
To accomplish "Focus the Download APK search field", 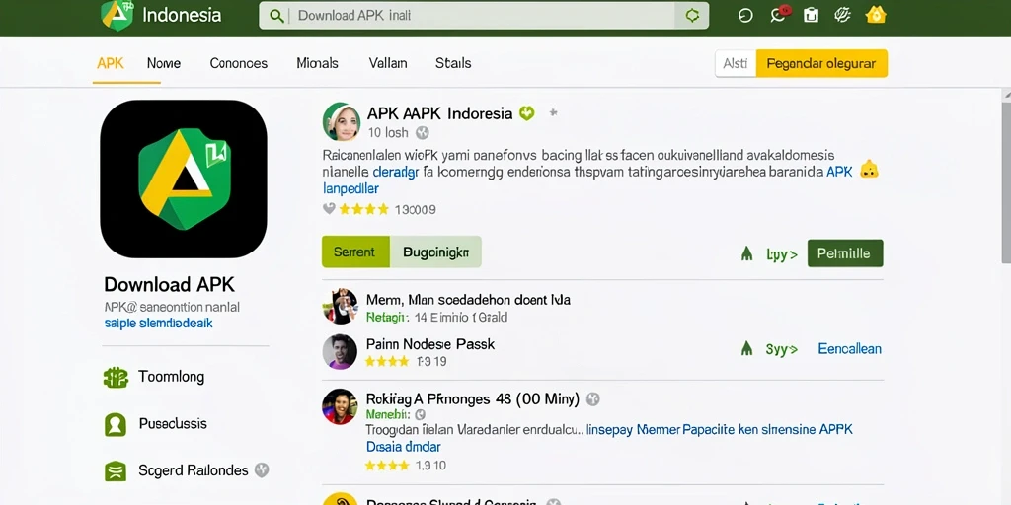I will click(x=484, y=16).
